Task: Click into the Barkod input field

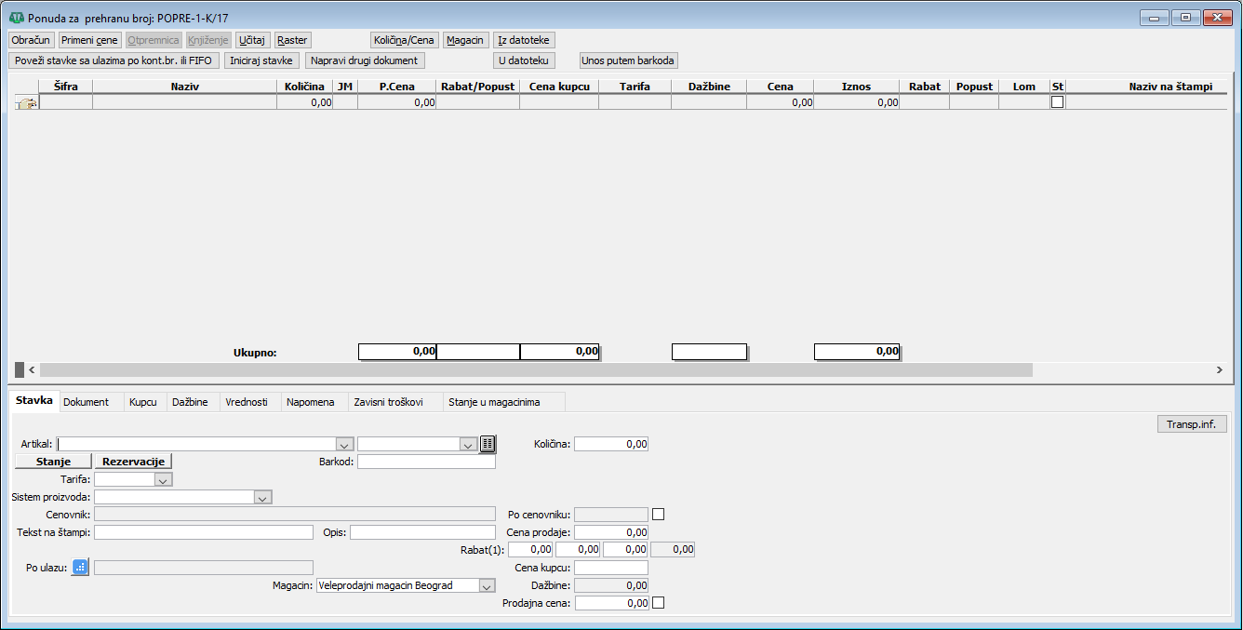Action: pos(426,462)
